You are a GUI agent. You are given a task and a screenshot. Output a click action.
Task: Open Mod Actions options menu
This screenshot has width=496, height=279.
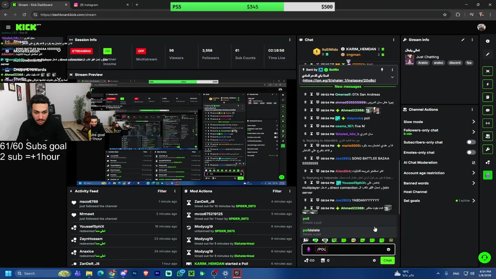pyautogui.click(x=289, y=191)
